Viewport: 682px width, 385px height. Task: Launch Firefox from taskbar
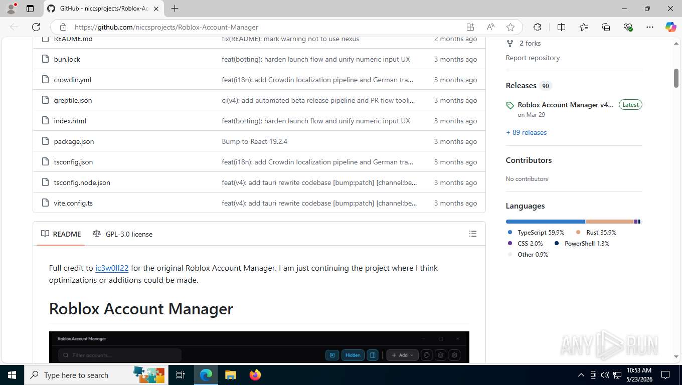(x=255, y=375)
